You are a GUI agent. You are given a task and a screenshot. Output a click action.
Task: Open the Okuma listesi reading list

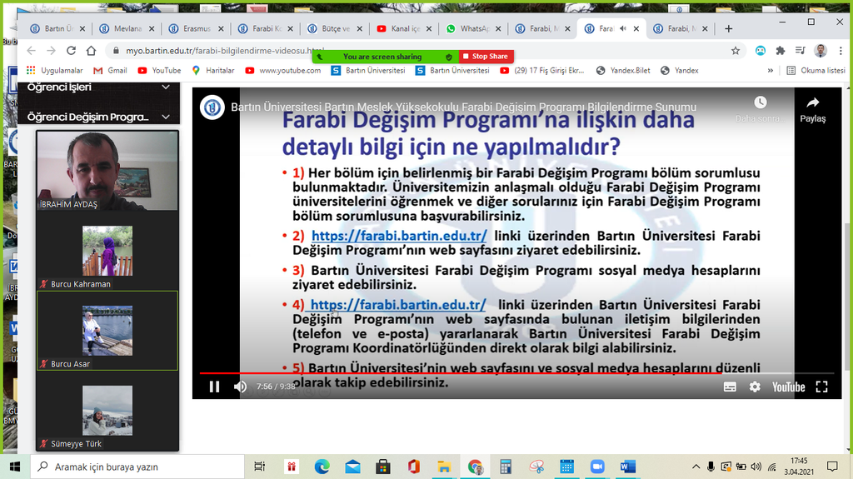coord(816,70)
